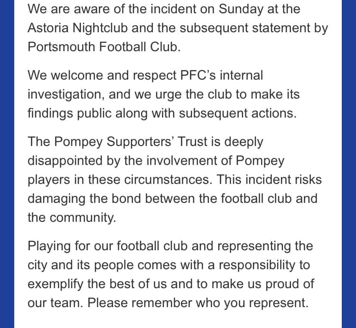This screenshot has height=328, width=356.
Task: Click the words "Astoria Nightclub"
Action: pos(77,28)
